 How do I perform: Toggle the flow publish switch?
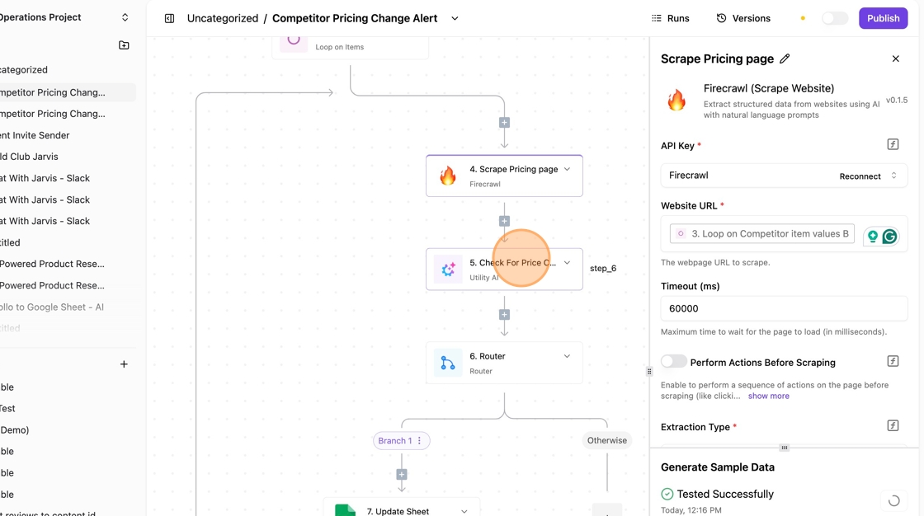tap(834, 18)
